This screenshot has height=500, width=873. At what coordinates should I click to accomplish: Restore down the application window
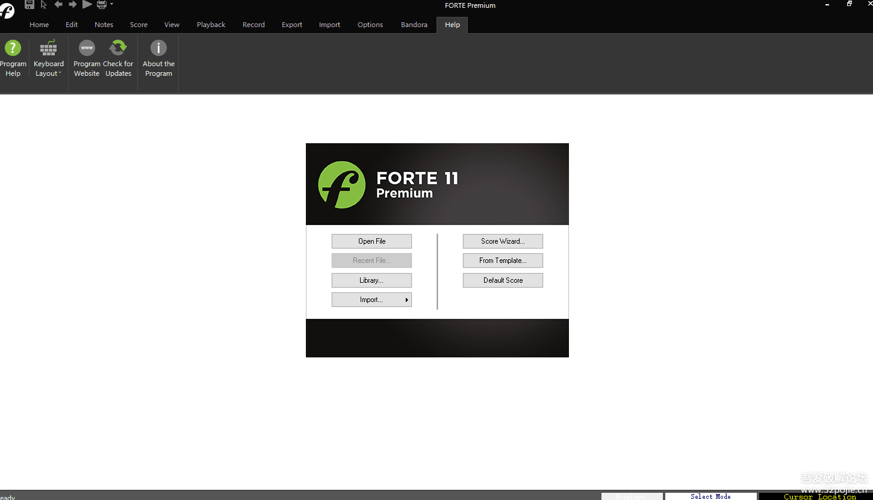tap(849, 4)
